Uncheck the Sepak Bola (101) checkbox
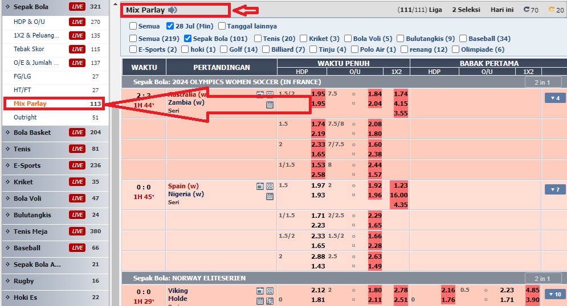 tap(187, 38)
